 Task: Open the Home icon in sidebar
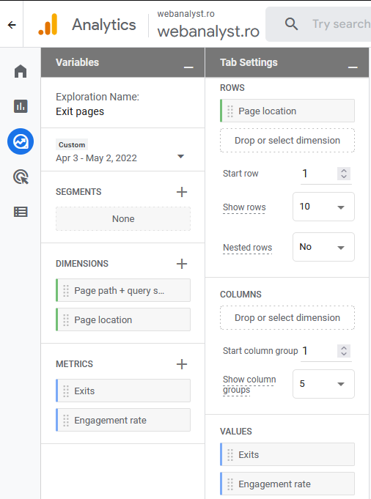coord(21,70)
